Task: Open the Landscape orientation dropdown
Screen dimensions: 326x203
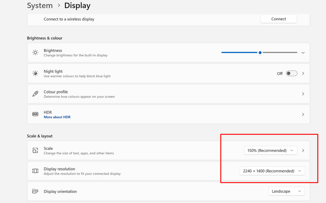Action: [x=286, y=191]
